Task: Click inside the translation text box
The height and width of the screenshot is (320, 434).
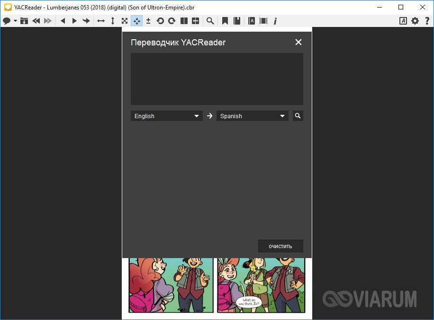Action: tap(217, 78)
